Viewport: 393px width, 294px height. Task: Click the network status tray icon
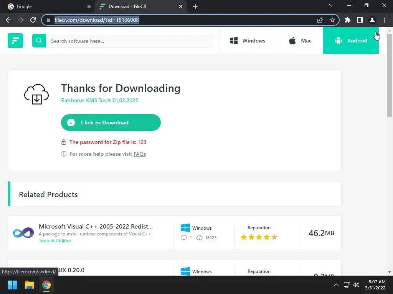pyautogui.click(x=347, y=285)
